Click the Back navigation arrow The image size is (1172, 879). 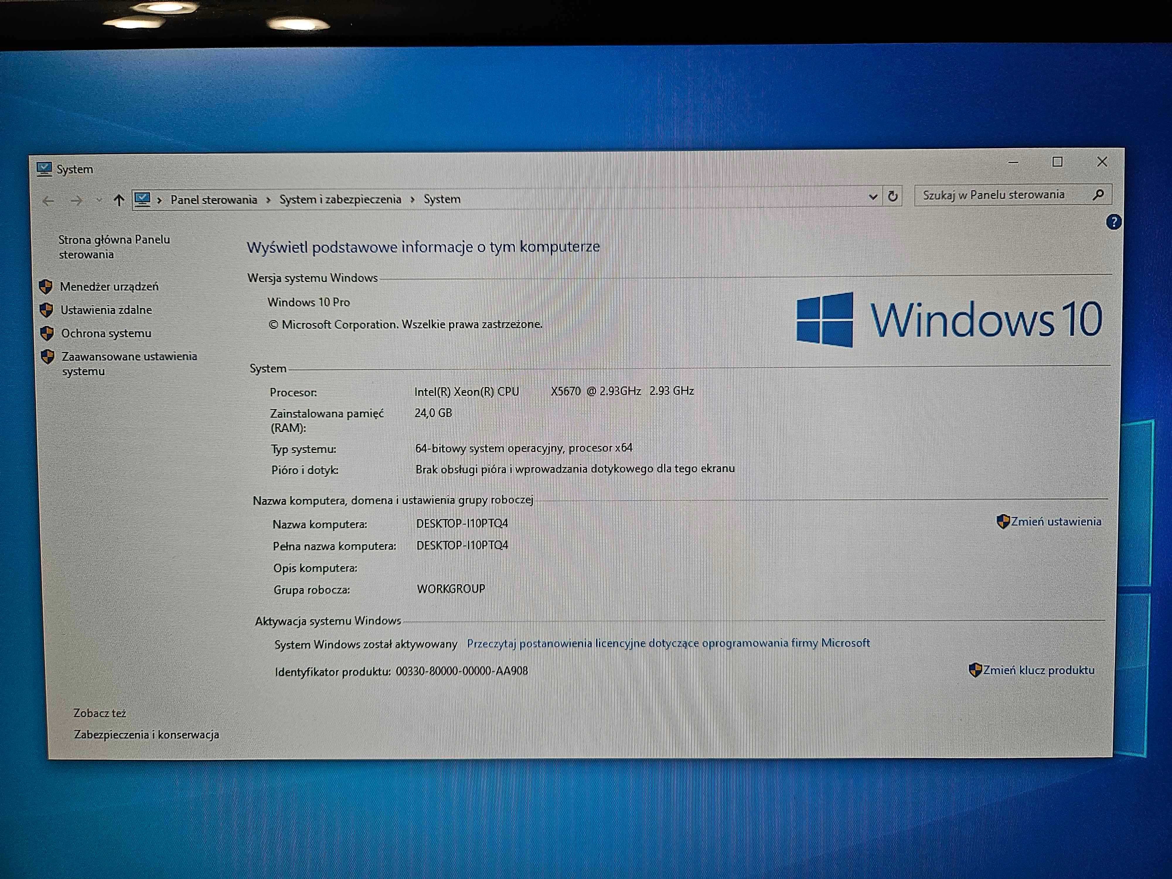(x=48, y=201)
